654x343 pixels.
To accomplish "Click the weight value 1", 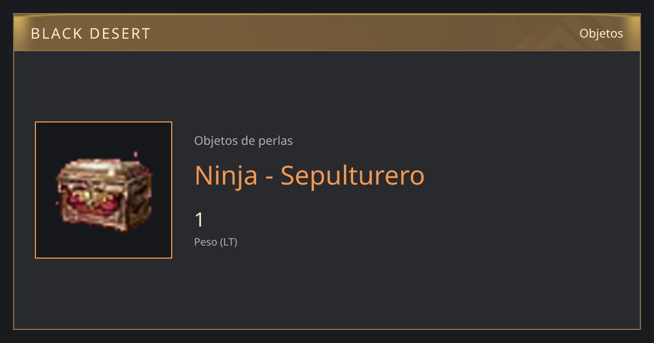I will [199, 220].
